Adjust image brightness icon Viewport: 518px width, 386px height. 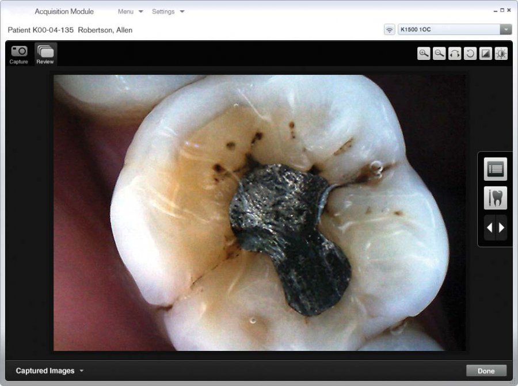point(501,53)
